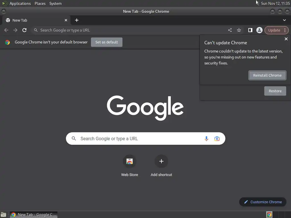Screen dimensions: 291x218
Task: Share this page via the share icon
Action: tap(230, 30)
